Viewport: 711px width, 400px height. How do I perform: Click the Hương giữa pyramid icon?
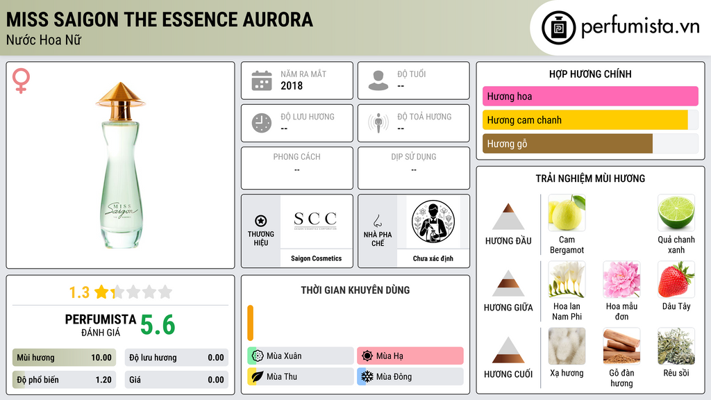508,283
